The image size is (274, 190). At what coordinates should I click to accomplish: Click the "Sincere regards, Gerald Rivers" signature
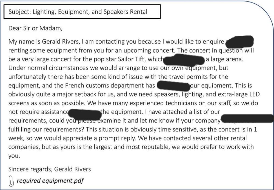pyautogui.click(x=50, y=169)
